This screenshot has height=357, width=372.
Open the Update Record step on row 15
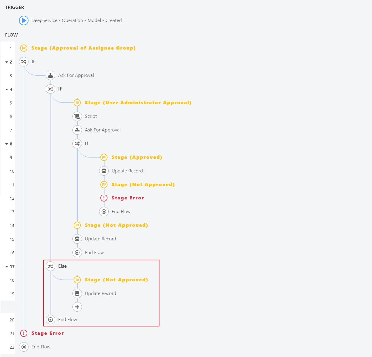(x=101, y=239)
